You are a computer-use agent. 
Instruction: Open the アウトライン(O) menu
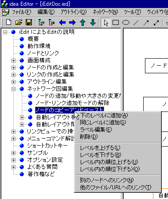(74, 12)
